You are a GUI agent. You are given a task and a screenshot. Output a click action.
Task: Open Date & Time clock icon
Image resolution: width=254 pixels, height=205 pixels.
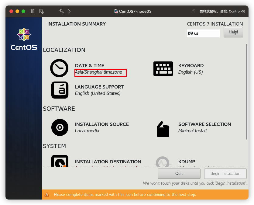[x=59, y=68]
